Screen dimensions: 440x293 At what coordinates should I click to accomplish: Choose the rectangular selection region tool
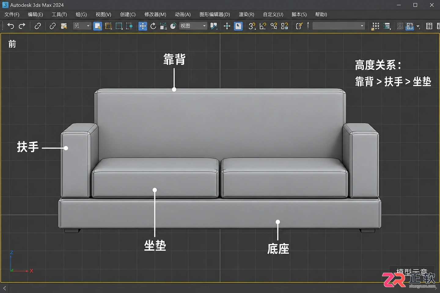119,26
